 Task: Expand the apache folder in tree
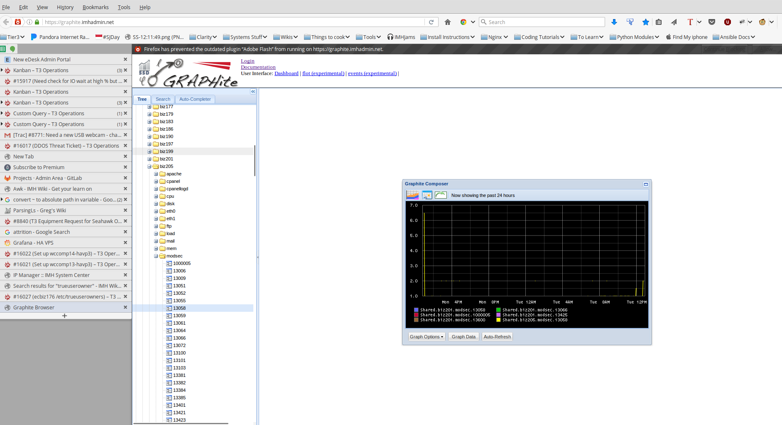[x=156, y=174]
